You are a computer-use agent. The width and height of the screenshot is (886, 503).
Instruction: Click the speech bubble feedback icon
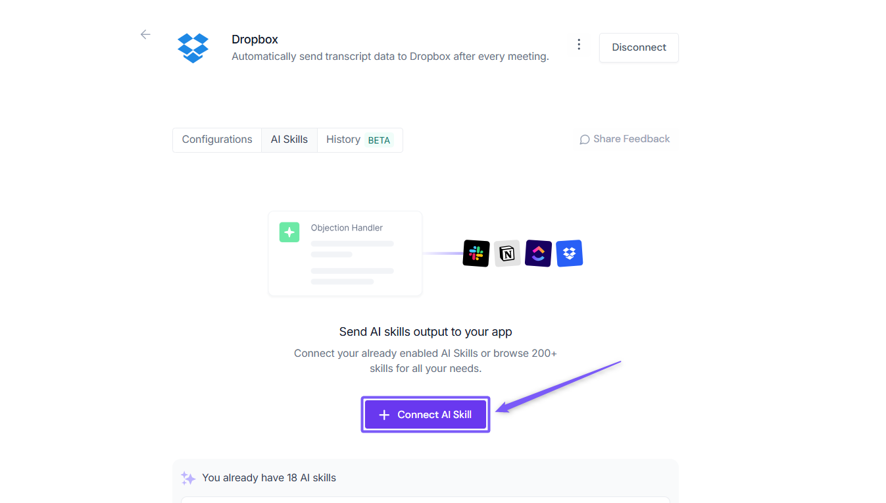(584, 140)
